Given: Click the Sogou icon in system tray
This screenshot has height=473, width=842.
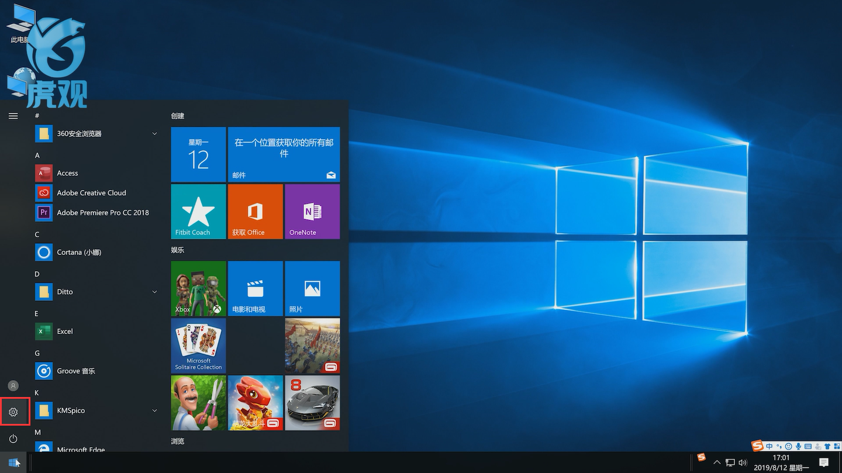Looking at the screenshot, I should 702,458.
